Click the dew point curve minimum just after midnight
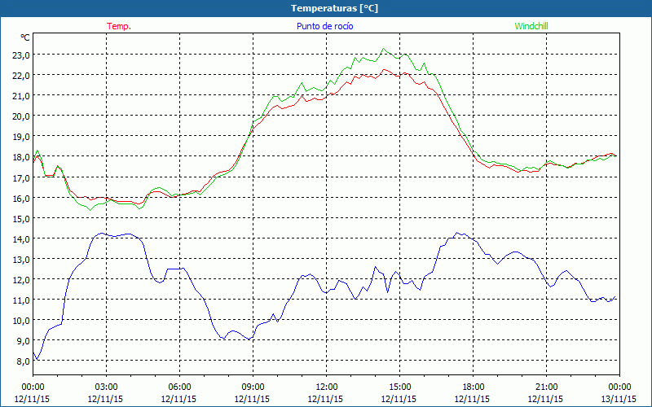 point(37,359)
